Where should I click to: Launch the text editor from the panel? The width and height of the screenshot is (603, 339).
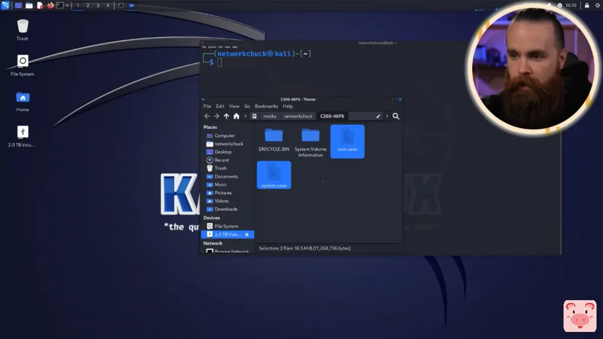(x=40, y=5)
